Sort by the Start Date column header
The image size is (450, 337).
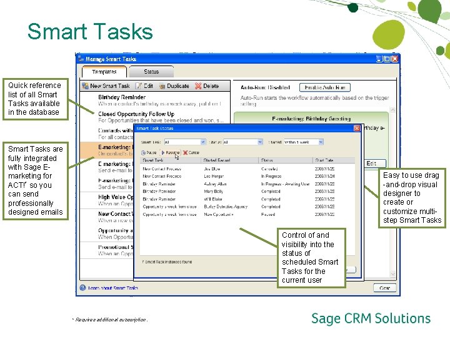pos(334,160)
